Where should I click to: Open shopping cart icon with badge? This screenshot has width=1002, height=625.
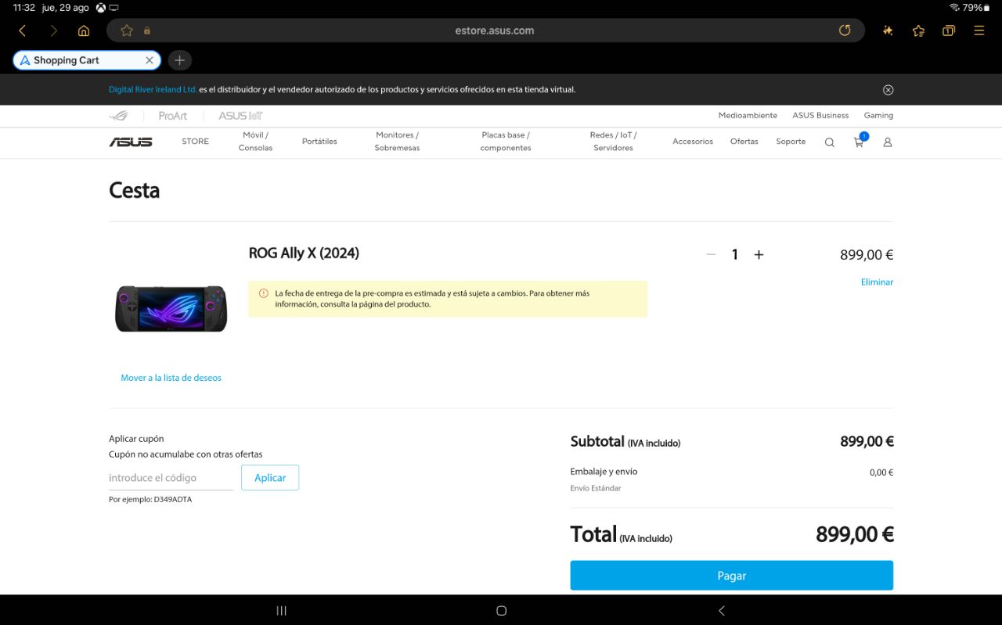860,141
